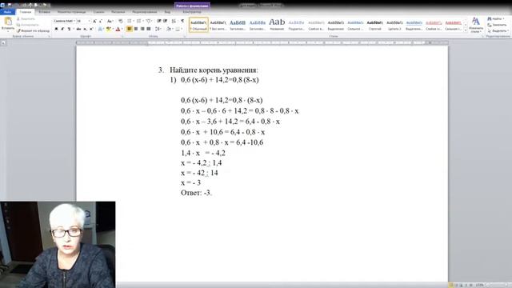Open the Выделить (Select) menu
Screen dimensions: 512x288
[498, 30]
